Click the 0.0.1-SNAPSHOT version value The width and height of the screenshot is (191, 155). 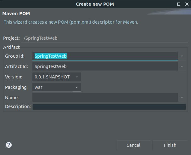click(x=52, y=77)
